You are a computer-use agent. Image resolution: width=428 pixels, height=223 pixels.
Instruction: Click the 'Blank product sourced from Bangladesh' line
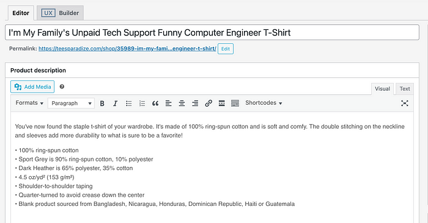155,204
